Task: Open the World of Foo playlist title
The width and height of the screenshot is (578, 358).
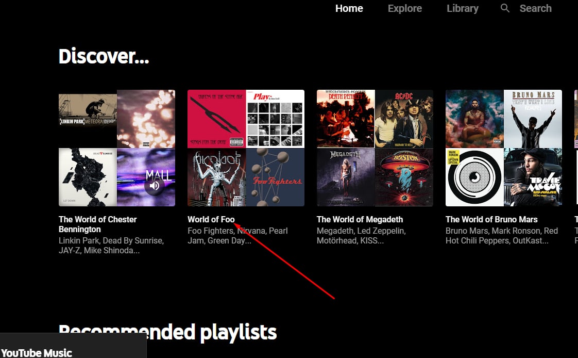Action: tap(211, 220)
